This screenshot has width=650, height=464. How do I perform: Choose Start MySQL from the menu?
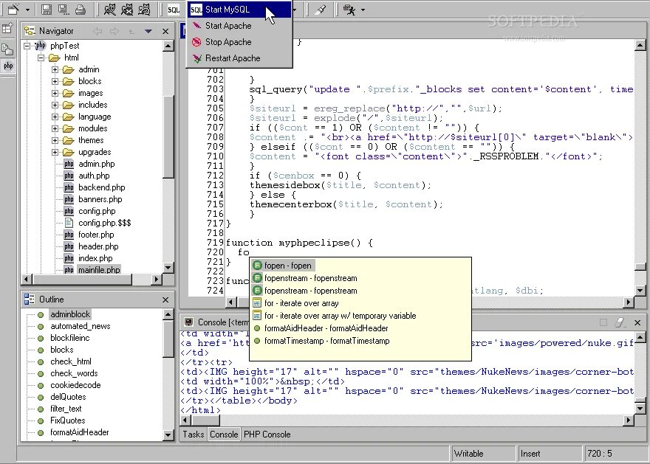[239, 10]
